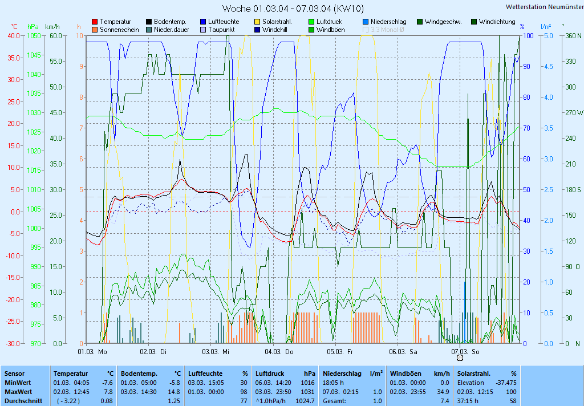This screenshot has width=584, height=406.
Task: Click the l/m² axis unit label
Action: click(546, 27)
